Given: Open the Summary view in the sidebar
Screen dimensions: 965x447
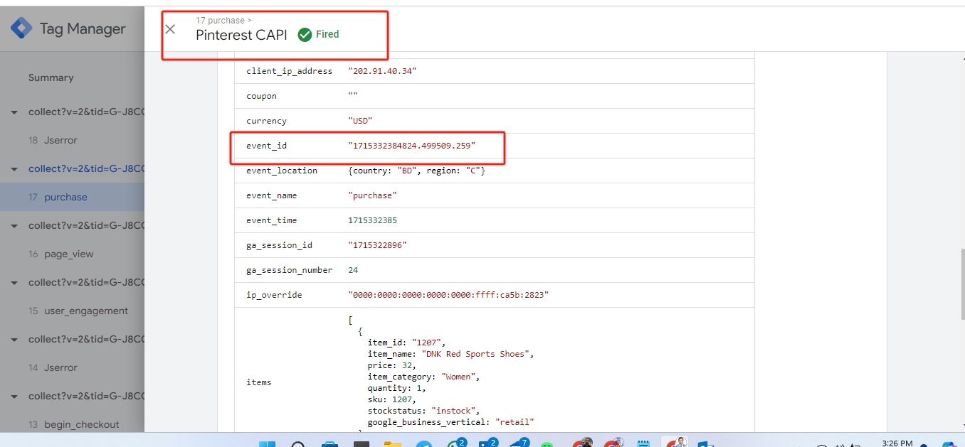Looking at the screenshot, I should pos(51,77).
